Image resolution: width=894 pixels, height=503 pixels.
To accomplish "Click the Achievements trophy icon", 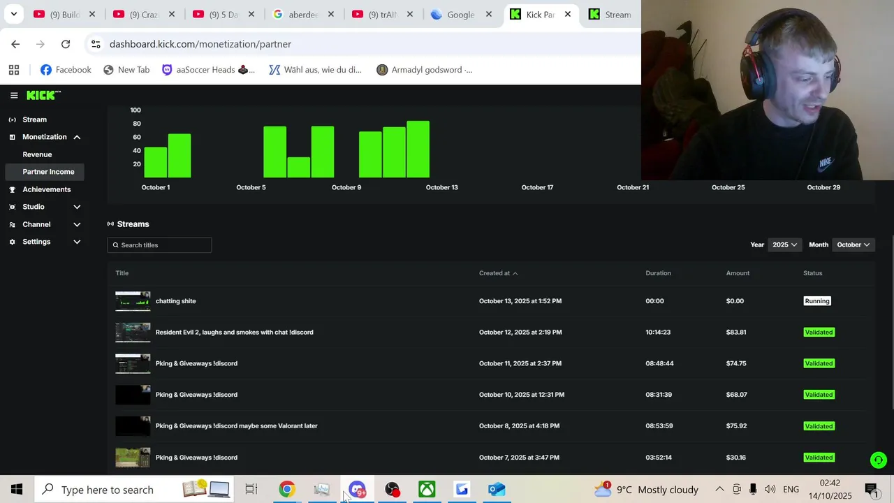I will point(12,189).
